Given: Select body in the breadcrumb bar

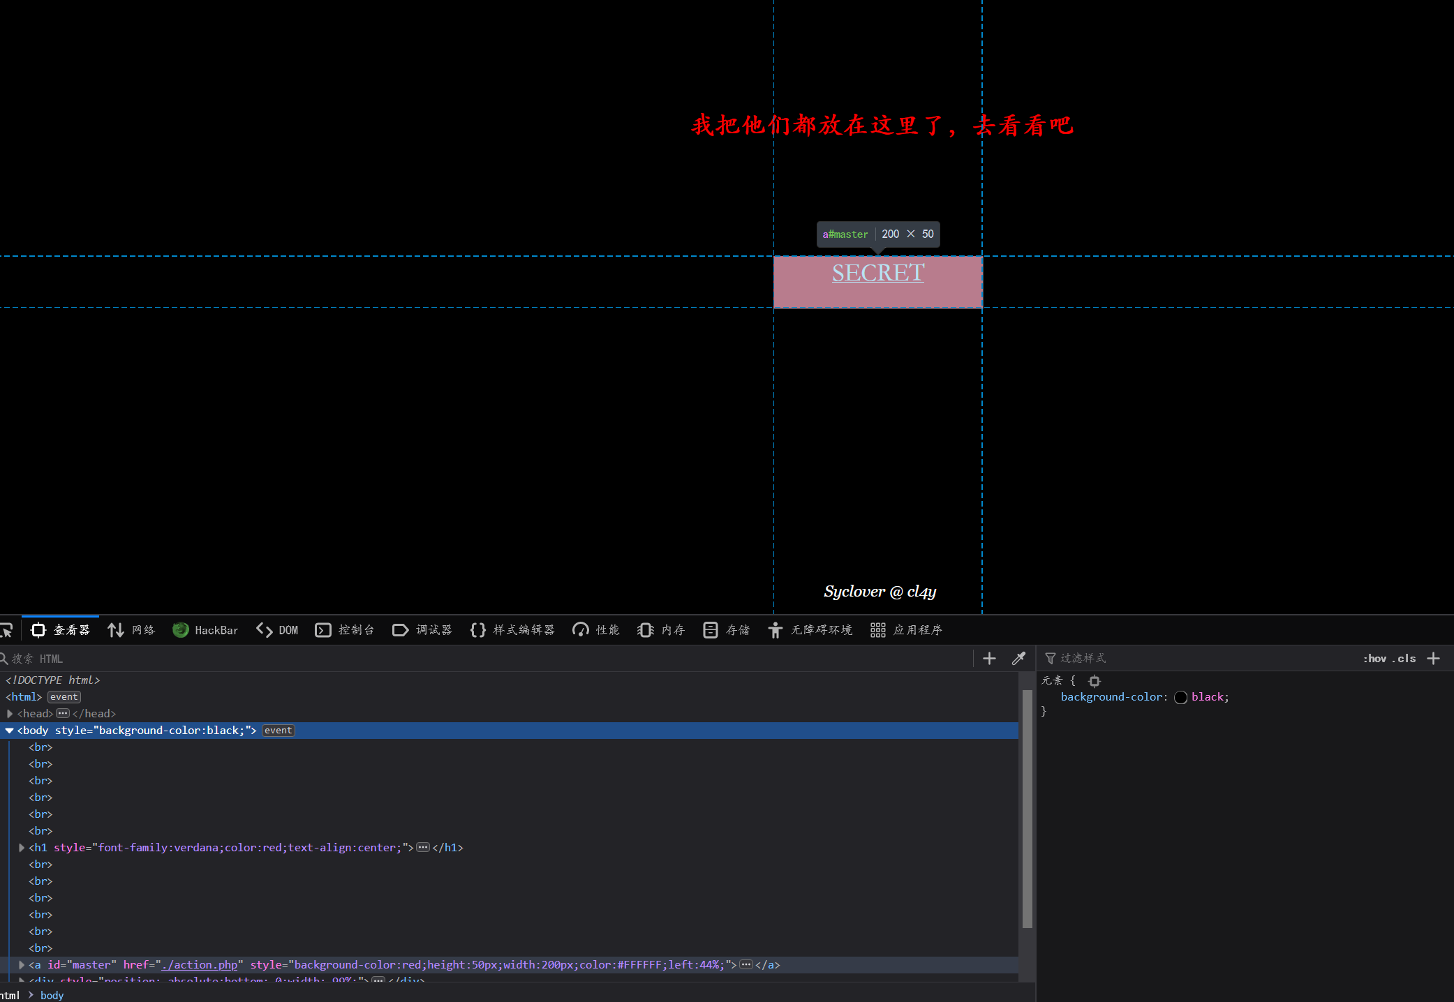Looking at the screenshot, I should point(52,995).
